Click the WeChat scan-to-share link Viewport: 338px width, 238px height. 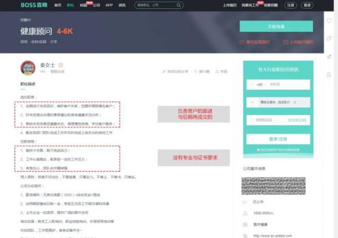175,71
